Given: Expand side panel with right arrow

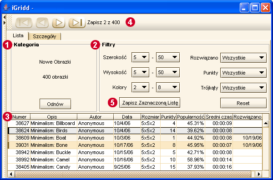Looking at the screenshot, I should [5, 23].
